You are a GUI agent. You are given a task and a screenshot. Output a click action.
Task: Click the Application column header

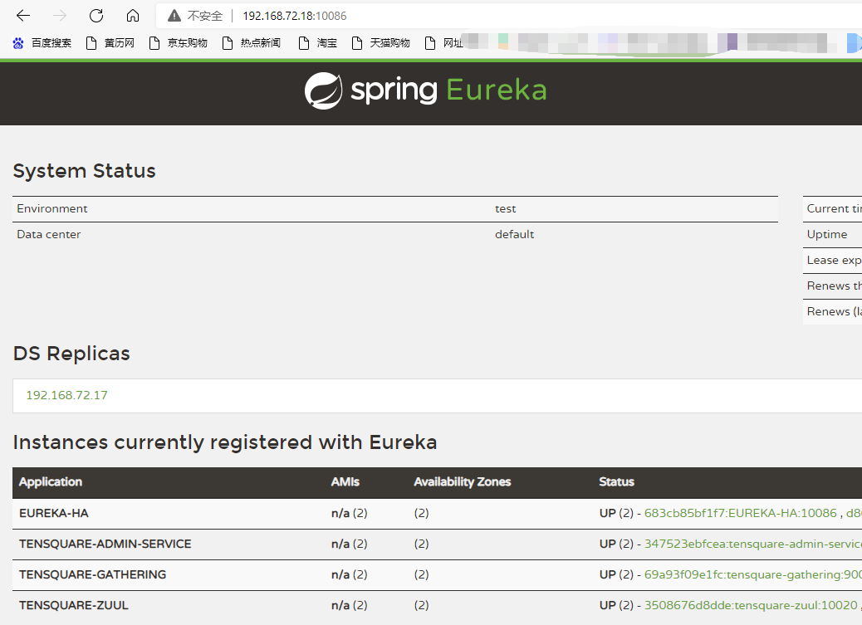[51, 481]
